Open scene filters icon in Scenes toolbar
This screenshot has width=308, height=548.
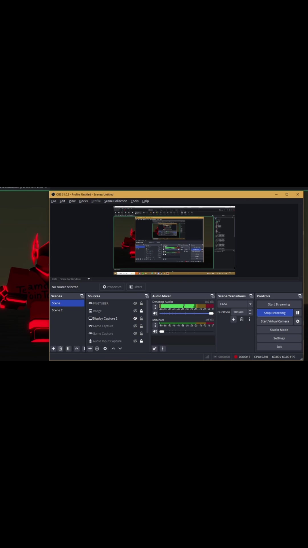68,348
